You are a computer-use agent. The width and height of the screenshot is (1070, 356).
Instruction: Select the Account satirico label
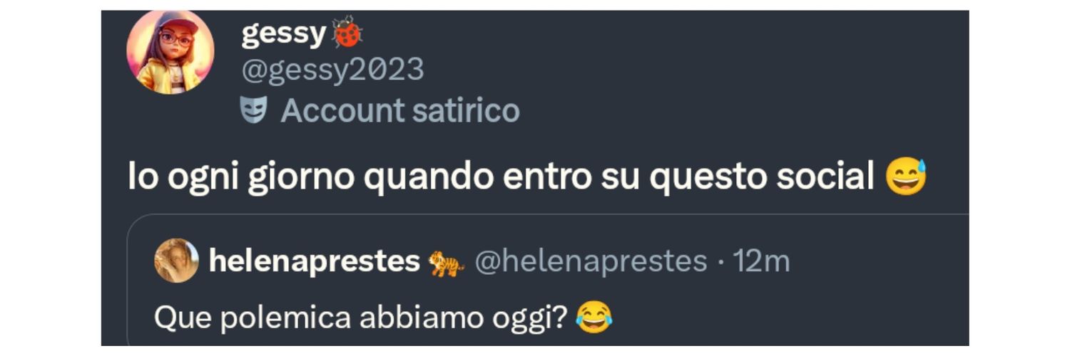coord(400,110)
